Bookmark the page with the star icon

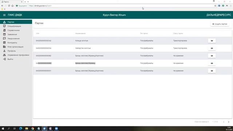click(x=215, y=6)
